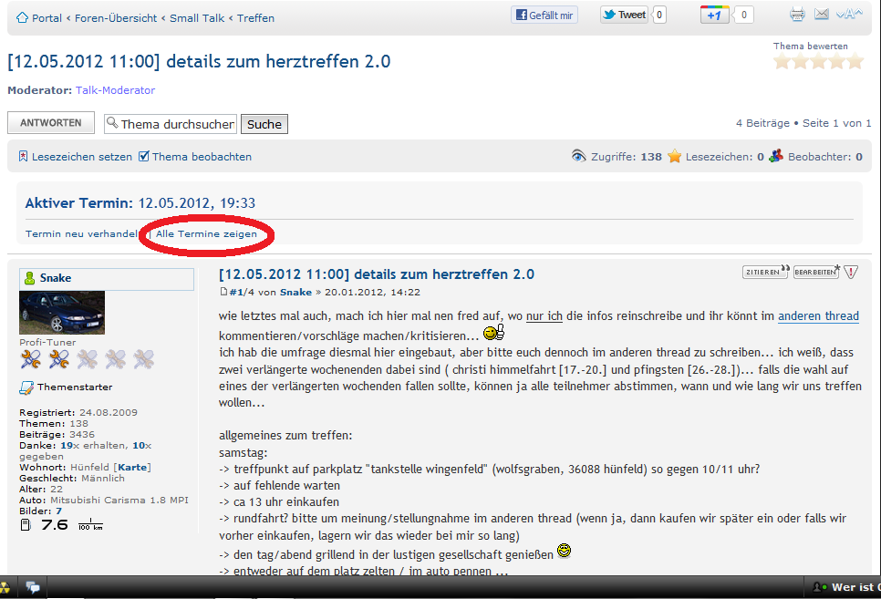This screenshot has width=881, height=599.
Task: Click the report post warning icon
Action: pos(851,272)
